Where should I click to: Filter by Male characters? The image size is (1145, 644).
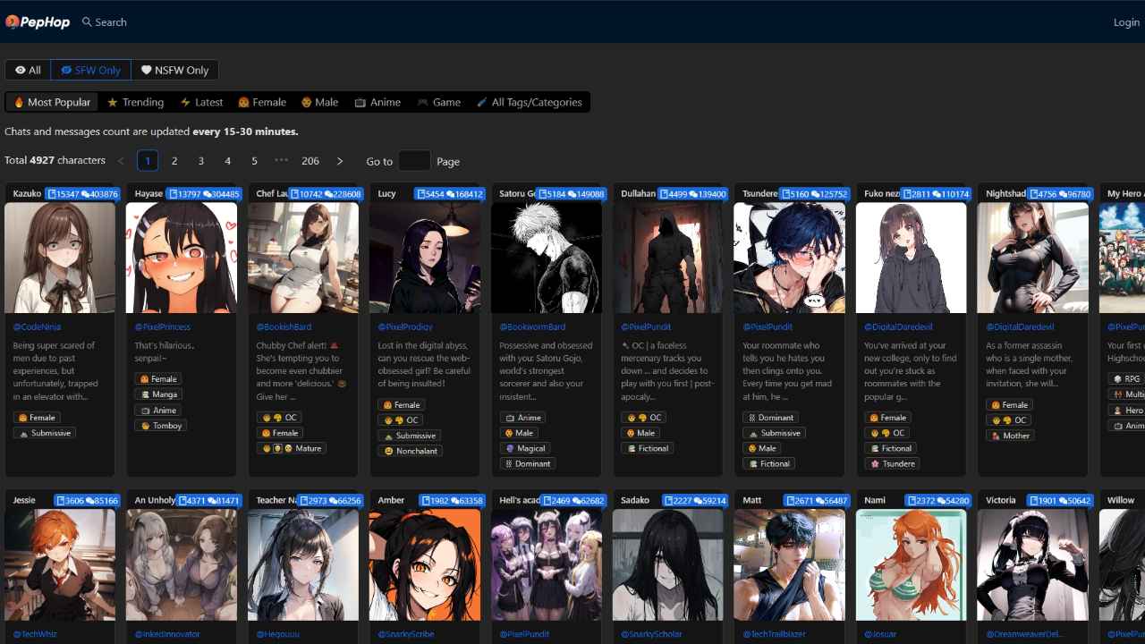319,102
